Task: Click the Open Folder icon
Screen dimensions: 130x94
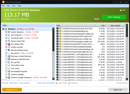Action: (57, 83)
